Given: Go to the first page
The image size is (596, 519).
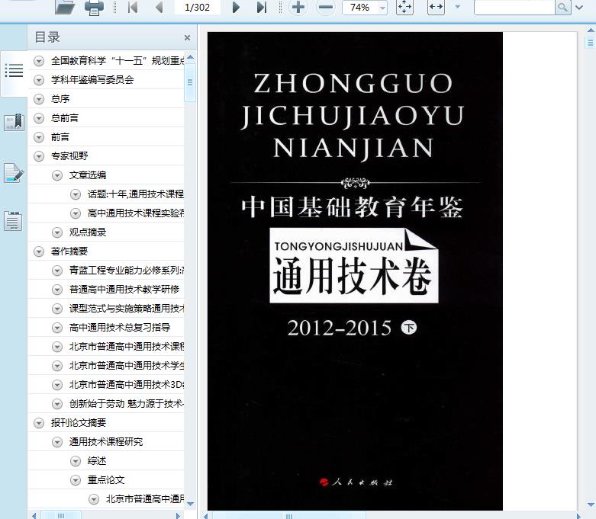Looking at the screenshot, I should (133, 7).
